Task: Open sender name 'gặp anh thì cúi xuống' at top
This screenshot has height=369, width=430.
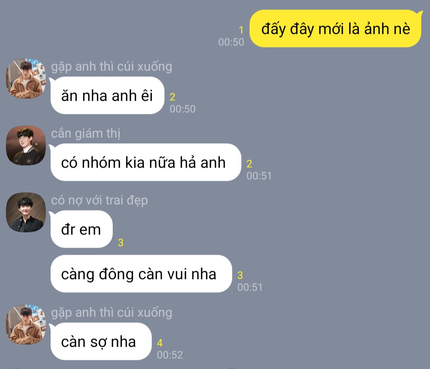Action: click(111, 66)
